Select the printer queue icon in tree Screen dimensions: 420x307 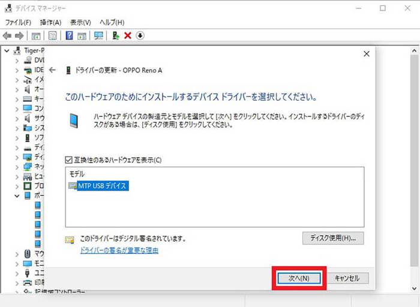coord(28,282)
